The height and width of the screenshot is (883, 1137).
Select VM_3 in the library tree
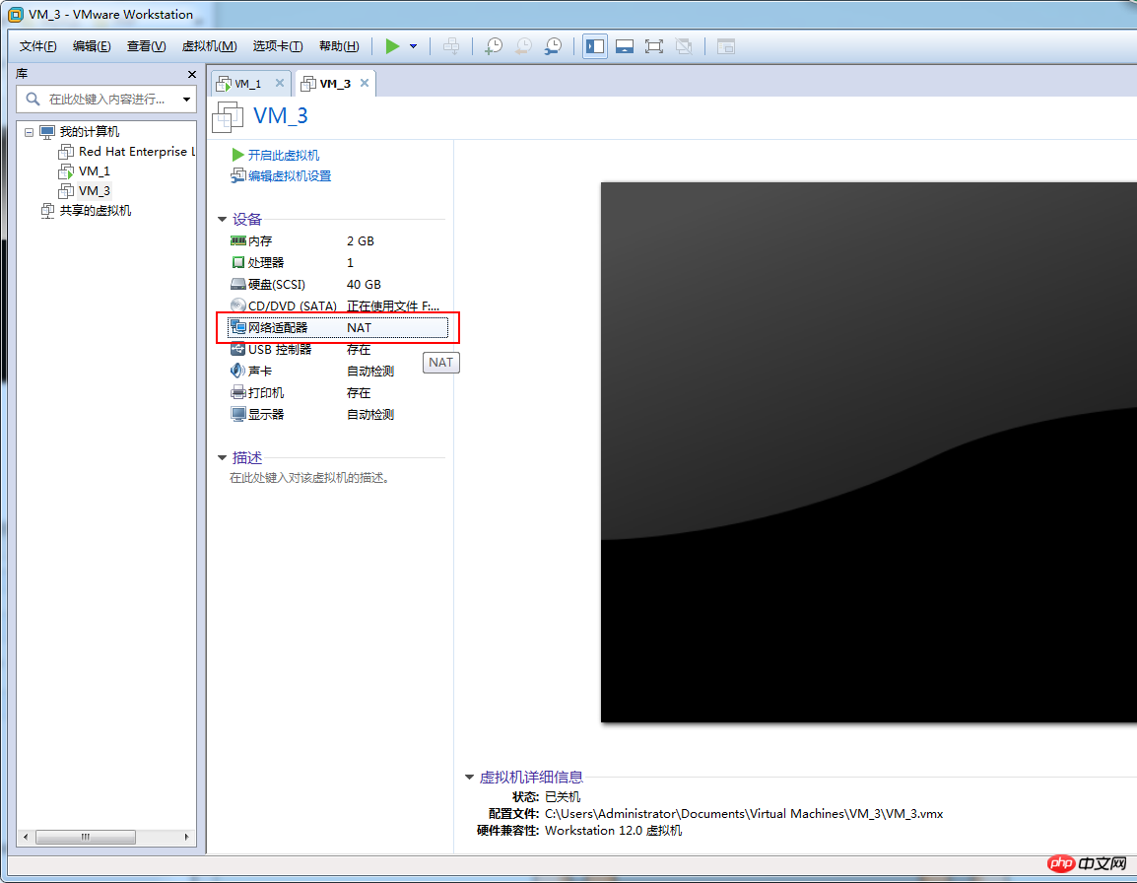(95, 191)
